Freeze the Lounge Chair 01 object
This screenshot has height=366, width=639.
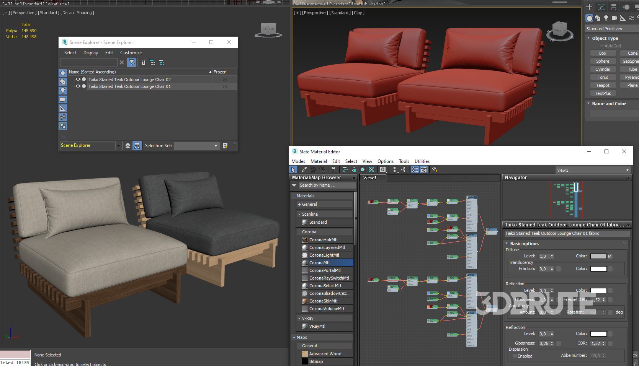coord(225,87)
